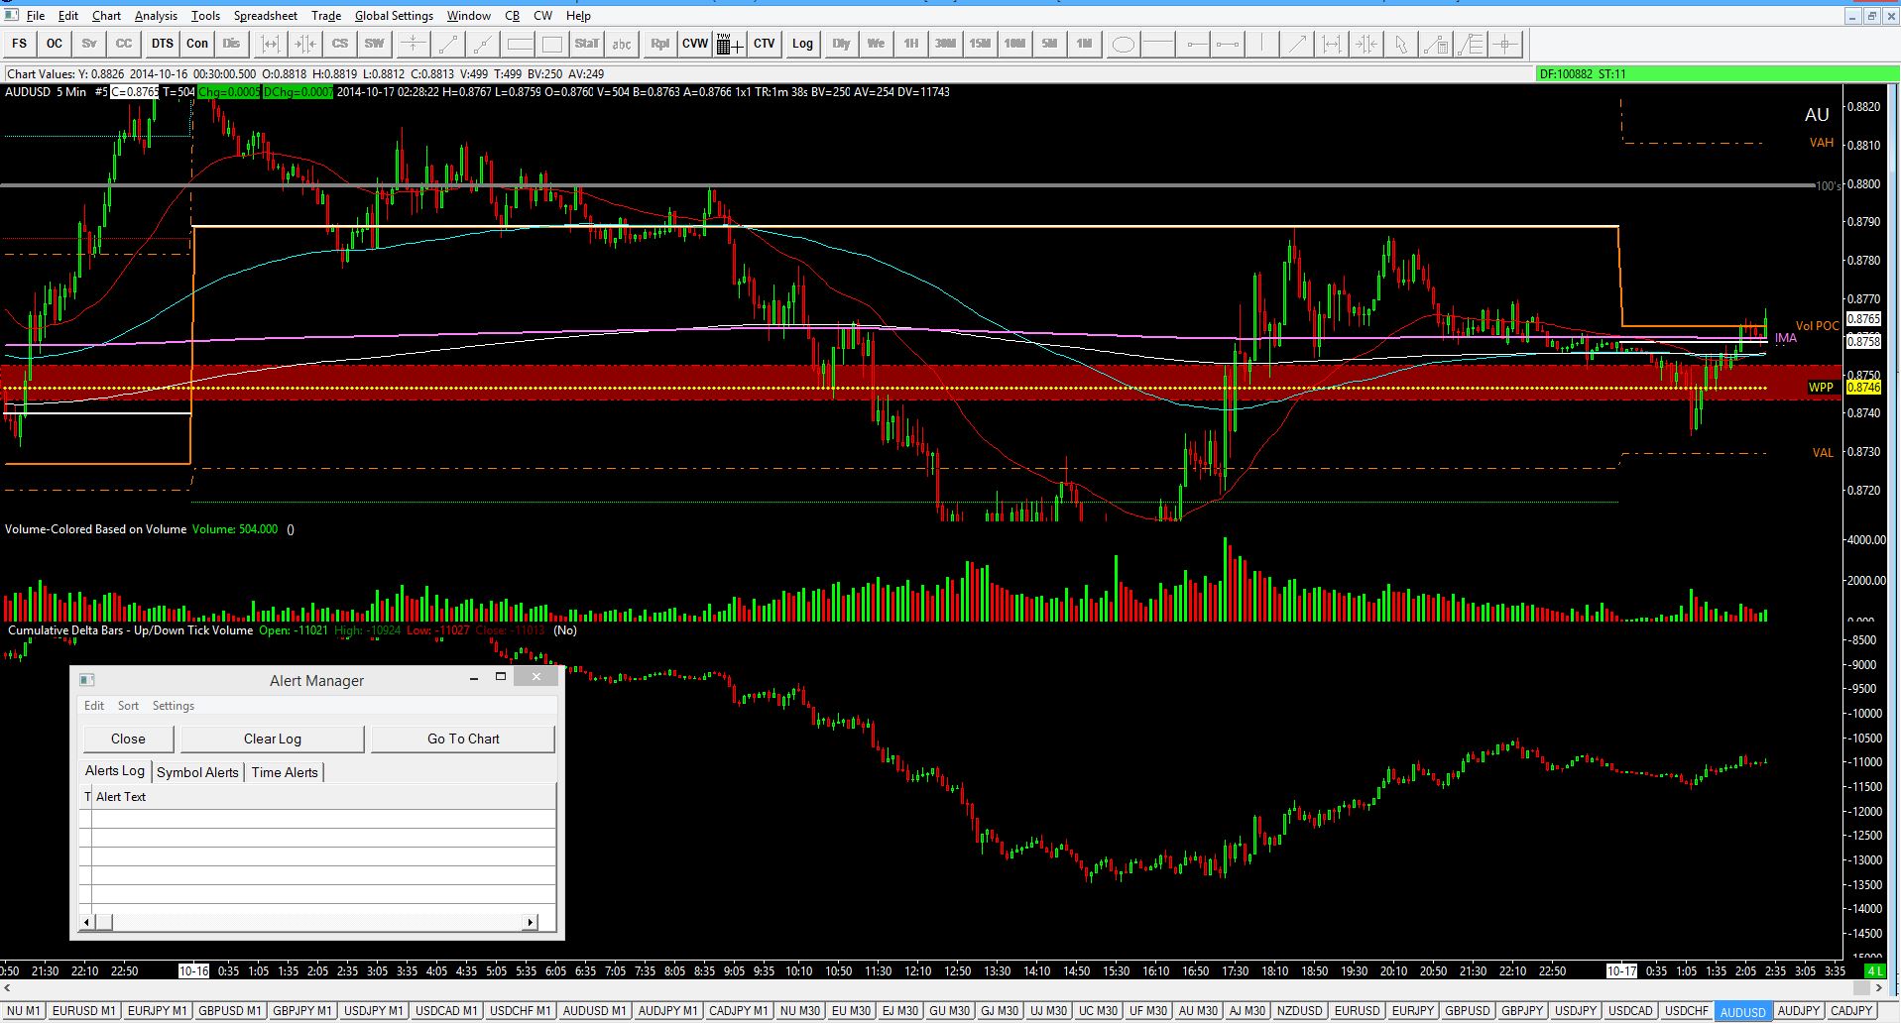Switch chart to 15M timeframe

pyautogui.click(x=981, y=44)
